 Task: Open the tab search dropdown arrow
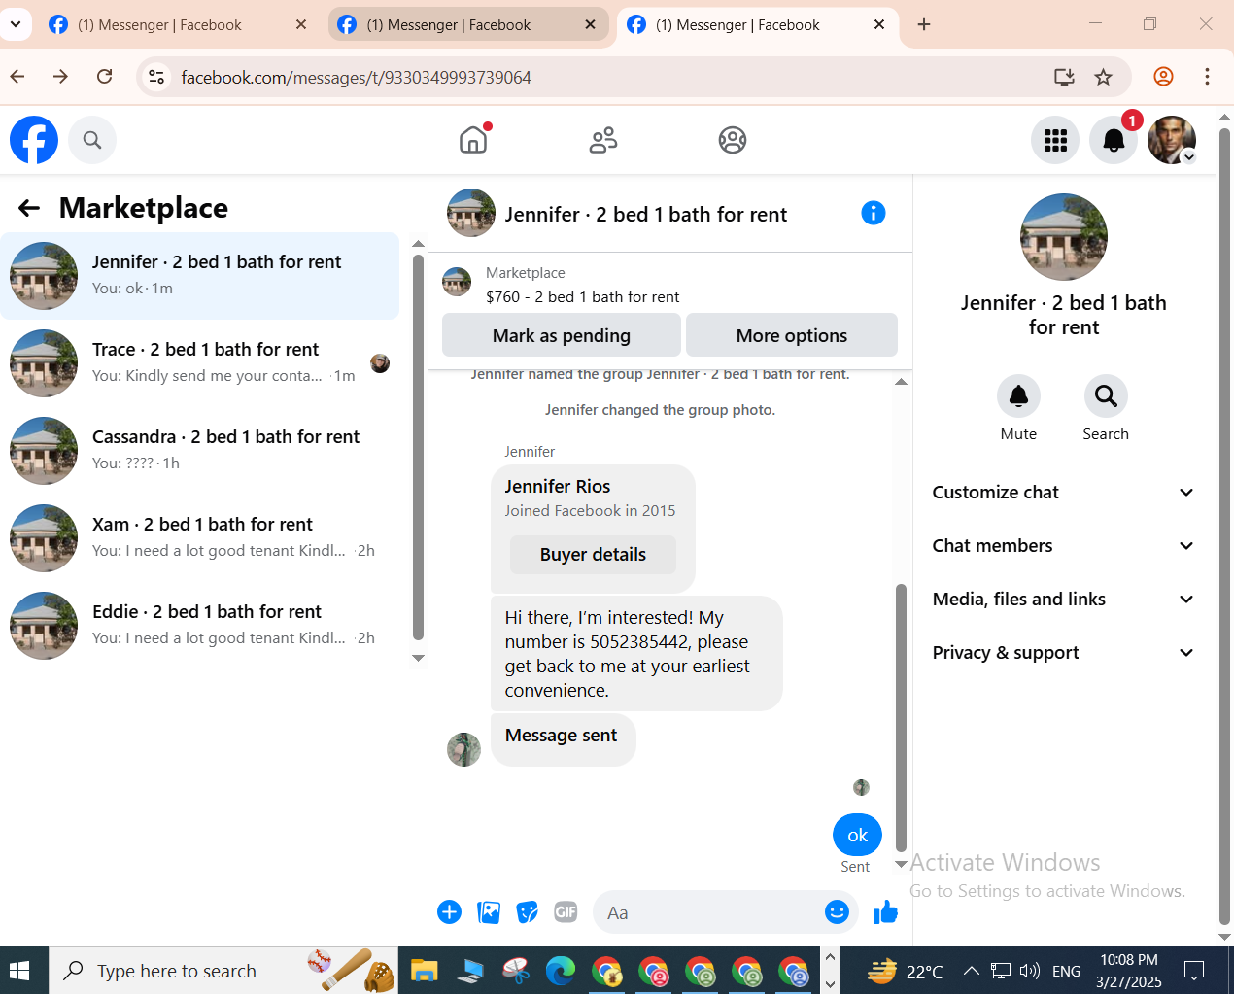(16, 24)
